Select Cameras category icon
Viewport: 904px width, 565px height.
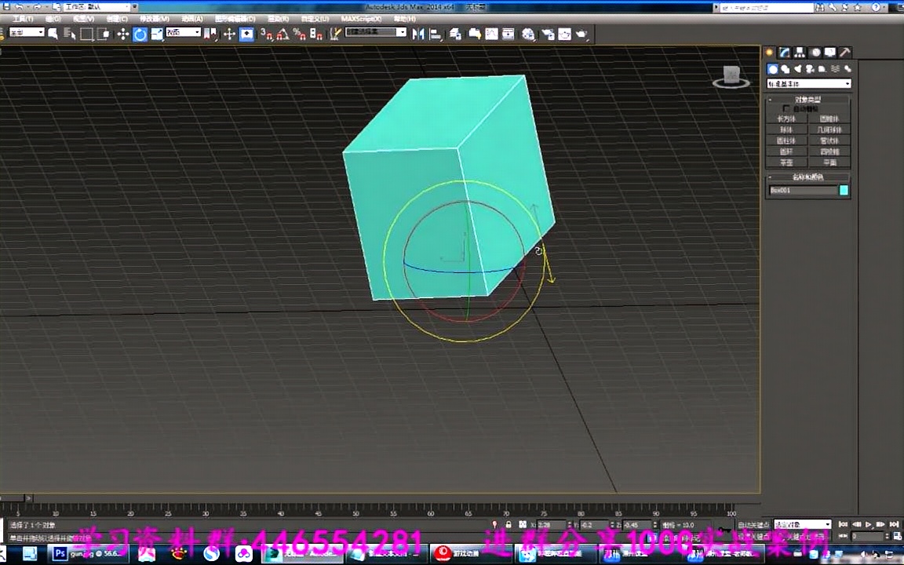(810, 69)
